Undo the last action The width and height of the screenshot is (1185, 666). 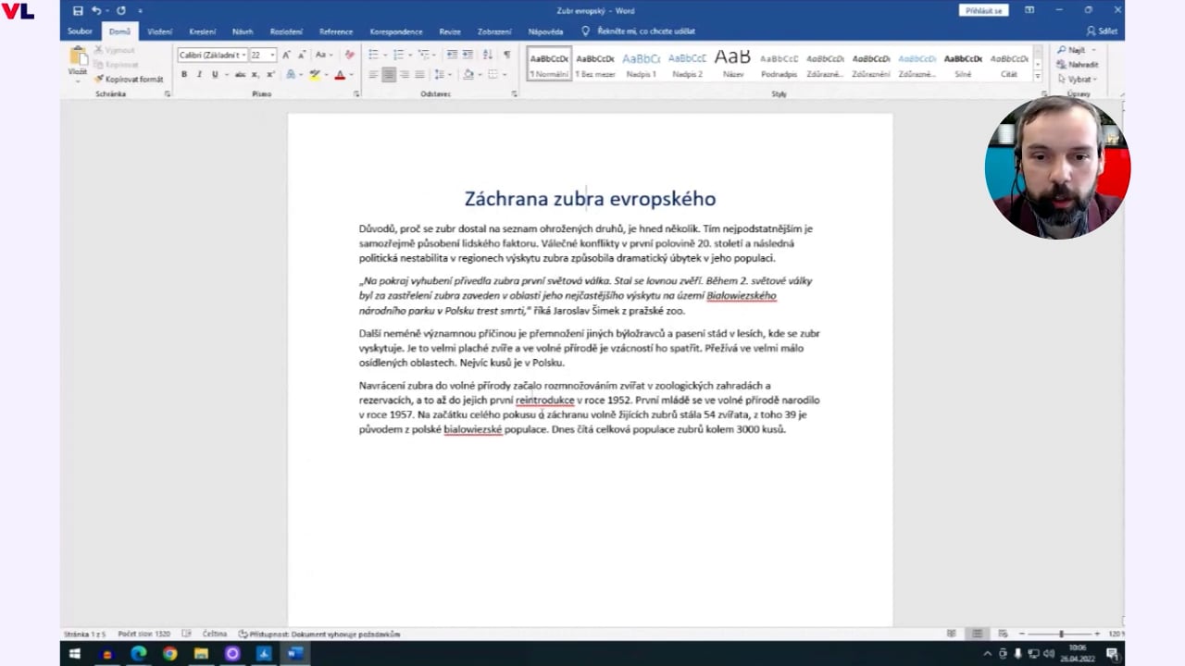tap(96, 10)
